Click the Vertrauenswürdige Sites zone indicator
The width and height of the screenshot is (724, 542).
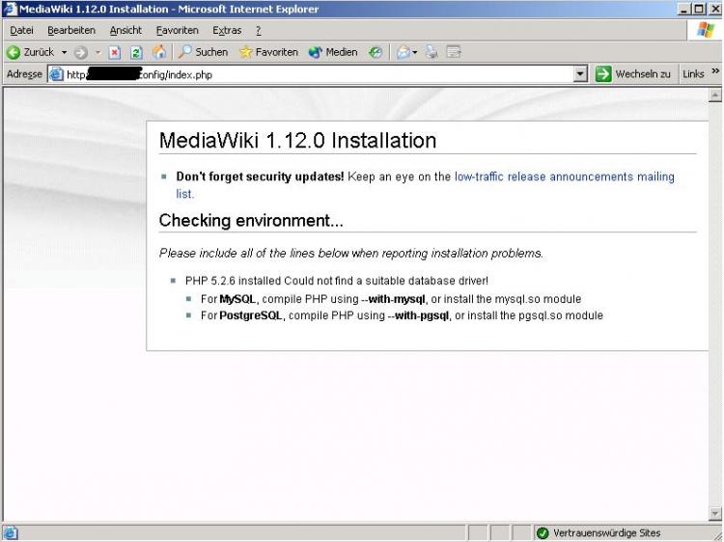coord(600,533)
